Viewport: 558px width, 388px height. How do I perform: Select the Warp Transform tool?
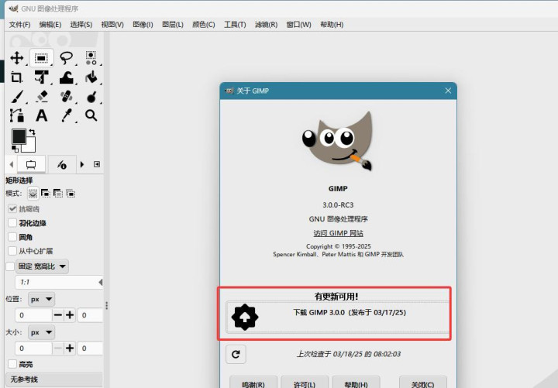click(66, 77)
